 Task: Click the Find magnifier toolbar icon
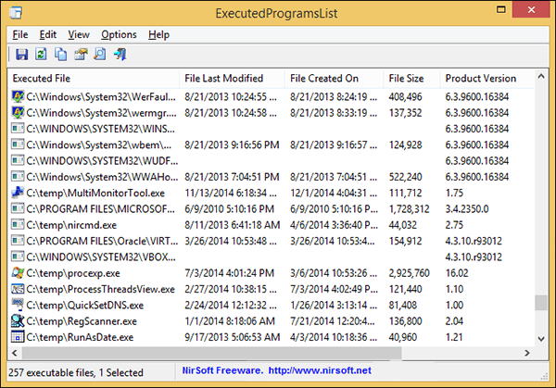click(x=100, y=55)
